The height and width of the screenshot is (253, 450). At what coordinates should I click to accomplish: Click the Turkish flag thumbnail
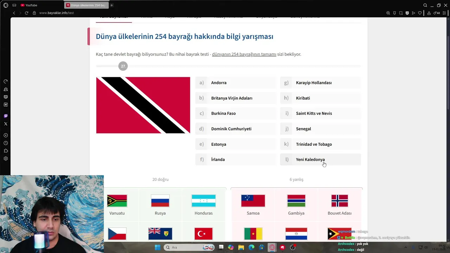[x=204, y=234]
